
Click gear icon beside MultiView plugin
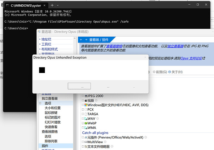(x=105, y=142)
